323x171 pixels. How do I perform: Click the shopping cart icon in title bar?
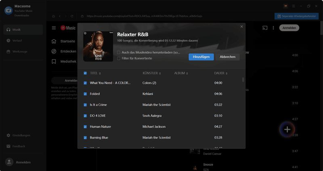tap(285, 6)
